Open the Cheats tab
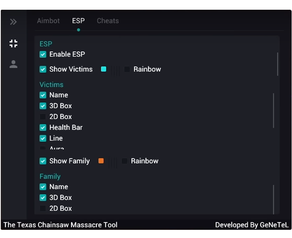The image size is (292, 238). [x=108, y=21]
